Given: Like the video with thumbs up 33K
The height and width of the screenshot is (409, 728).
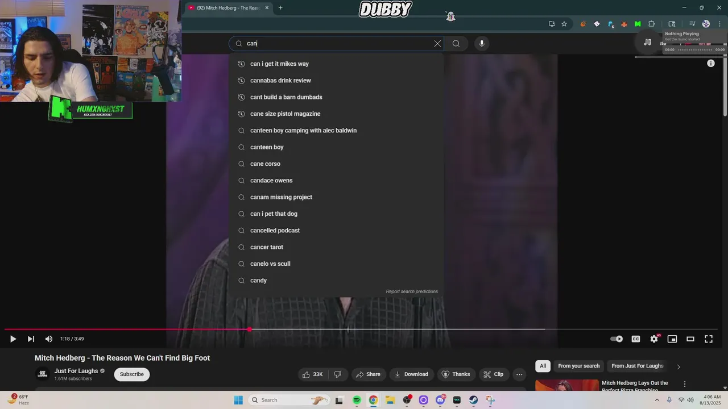Looking at the screenshot, I should 313,374.
